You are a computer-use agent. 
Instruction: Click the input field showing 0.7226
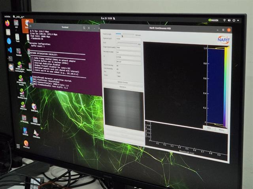click(128, 57)
